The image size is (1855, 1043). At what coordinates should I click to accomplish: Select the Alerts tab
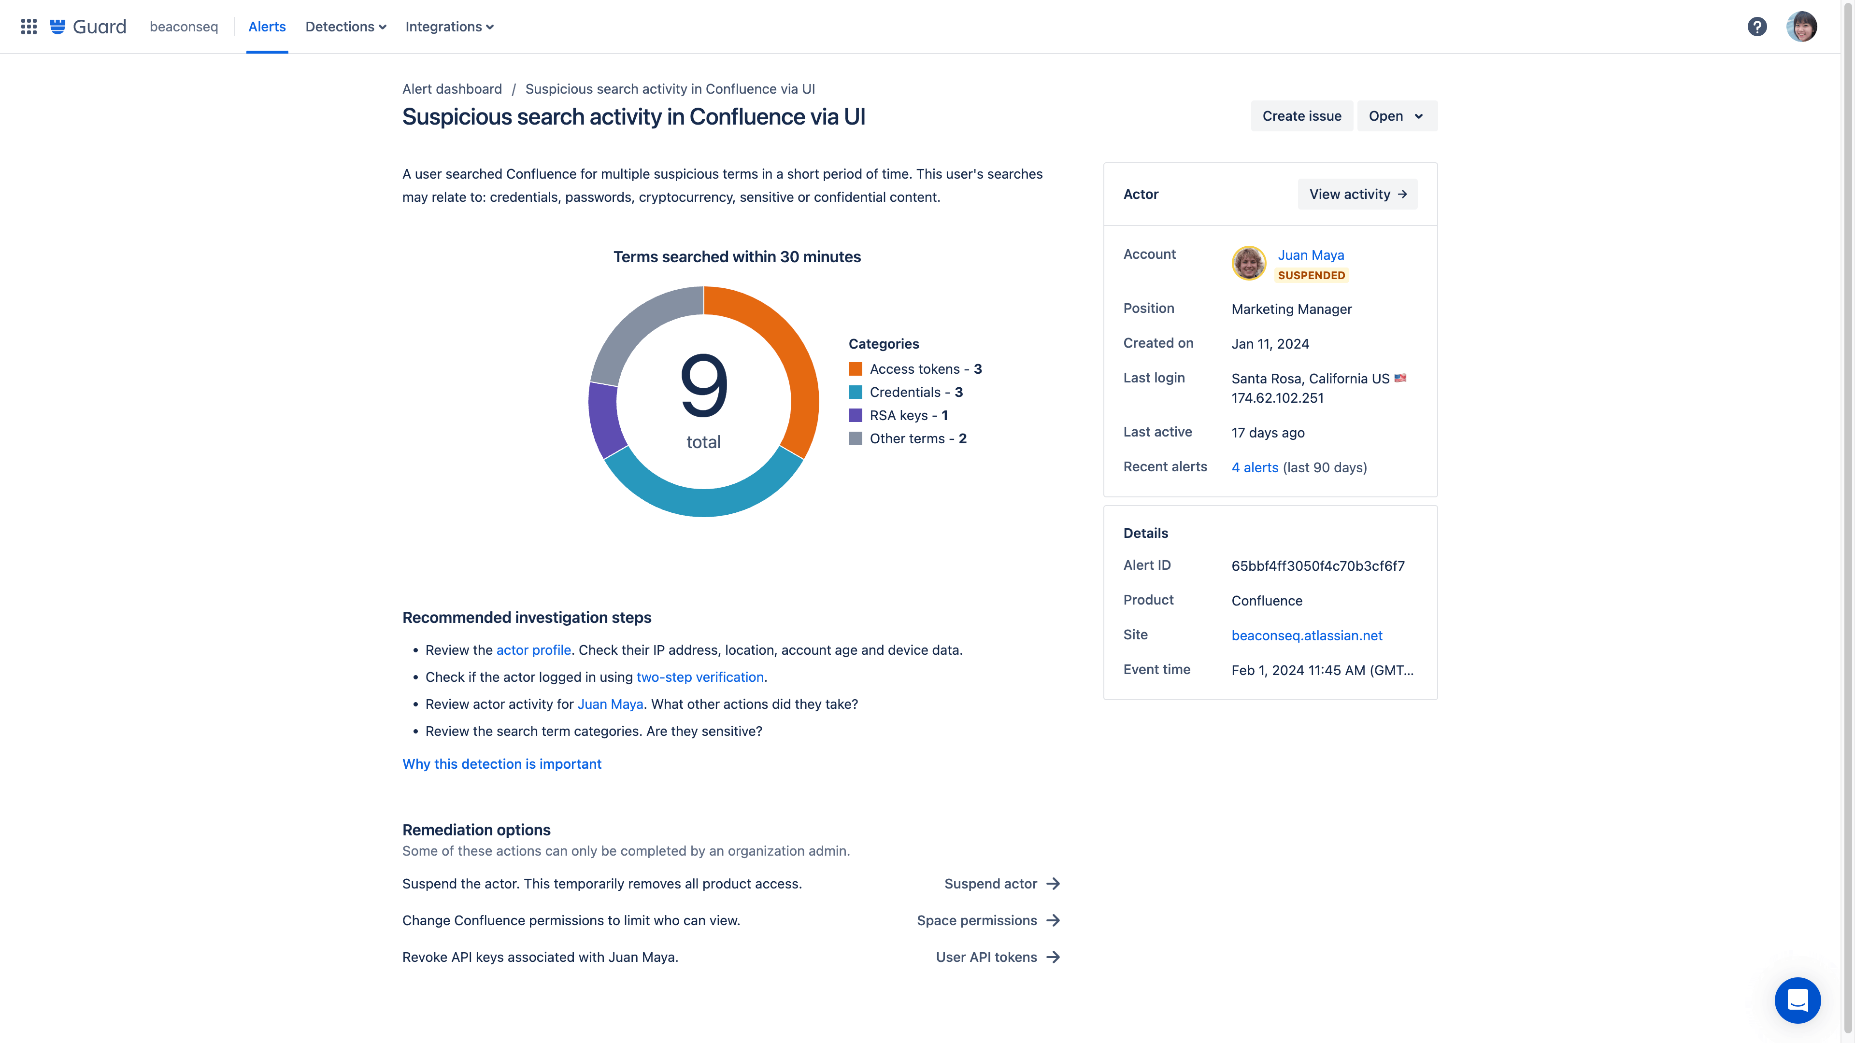pos(266,26)
